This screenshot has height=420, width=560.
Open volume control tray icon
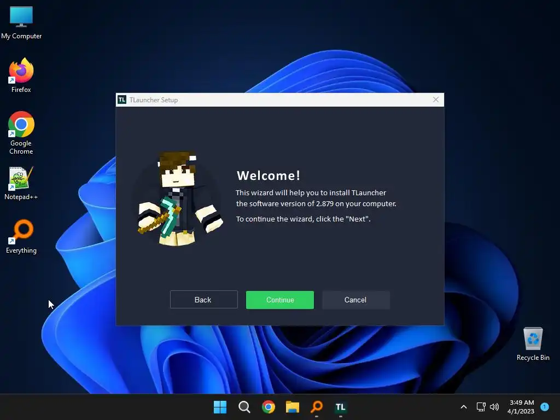(494, 407)
